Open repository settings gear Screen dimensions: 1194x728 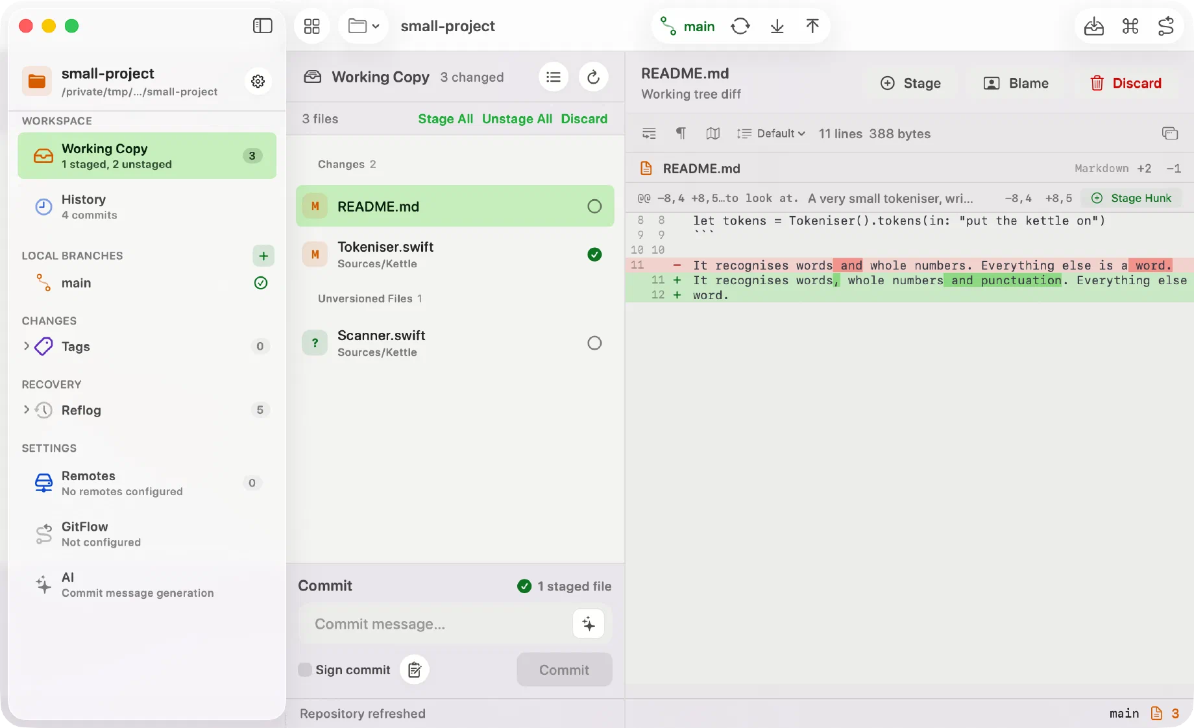click(x=258, y=81)
